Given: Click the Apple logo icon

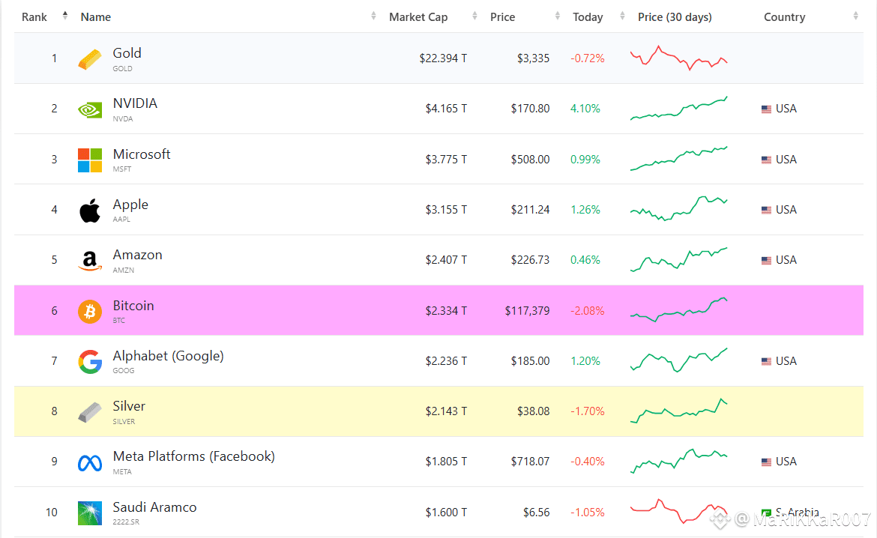Looking at the screenshot, I should click(x=89, y=211).
